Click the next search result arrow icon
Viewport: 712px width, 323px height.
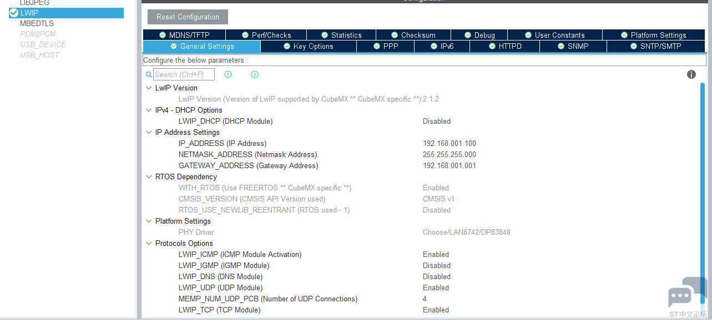pos(254,74)
